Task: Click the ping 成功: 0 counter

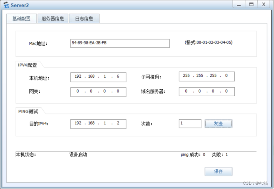Action: point(193,155)
